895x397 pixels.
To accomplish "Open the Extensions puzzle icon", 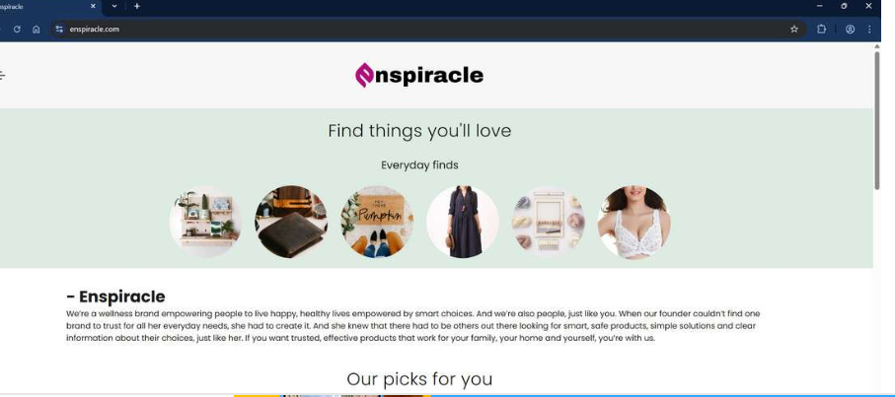I will coord(821,29).
